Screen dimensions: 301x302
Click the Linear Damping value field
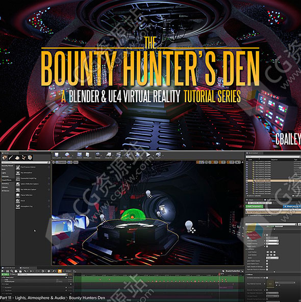pyautogui.click(x=272, y=241)
